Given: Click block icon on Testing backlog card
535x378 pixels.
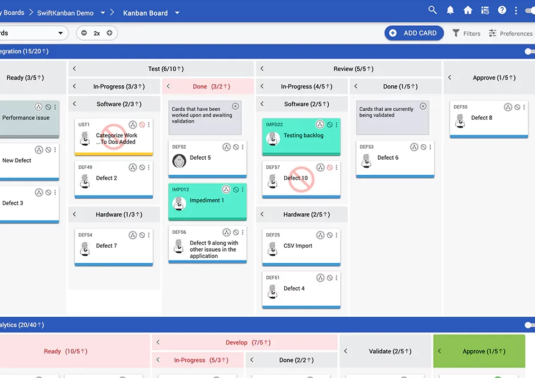Looking at the screenshot, I should (x=330, y=125).
